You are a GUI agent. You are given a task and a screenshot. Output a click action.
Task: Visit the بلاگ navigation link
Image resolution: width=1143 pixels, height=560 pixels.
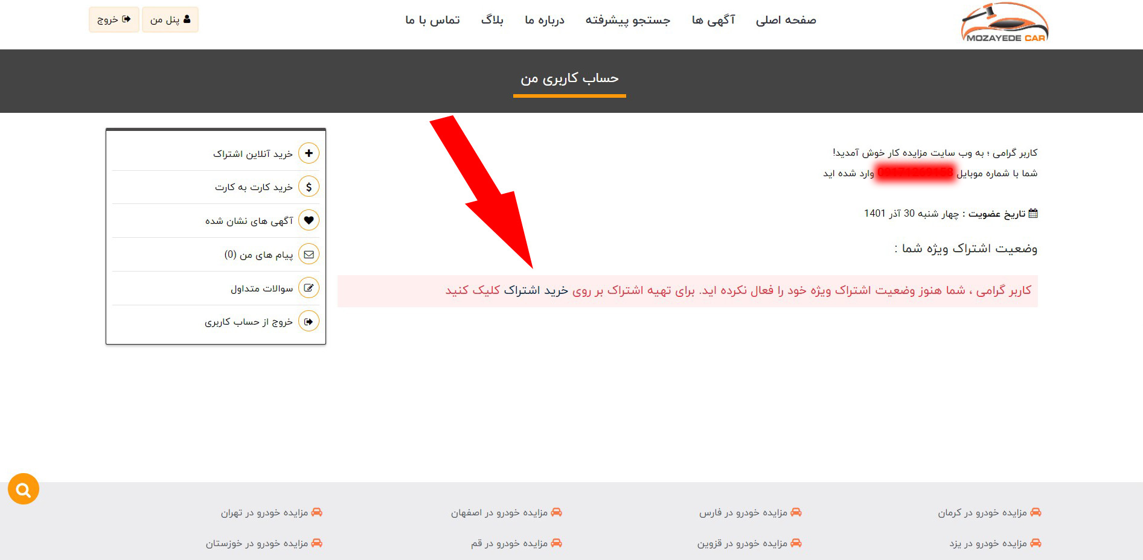pyautogui.click(x=491, y=20)
